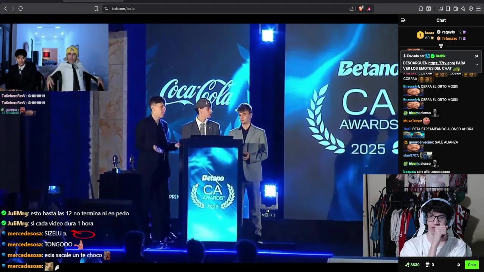Expand the gift leaderboard arrow
484x272 pixels.
(x=441, y=46)
